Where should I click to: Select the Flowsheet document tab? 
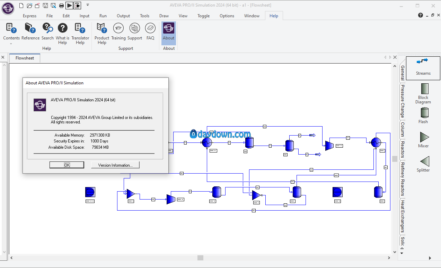point(25,58)
